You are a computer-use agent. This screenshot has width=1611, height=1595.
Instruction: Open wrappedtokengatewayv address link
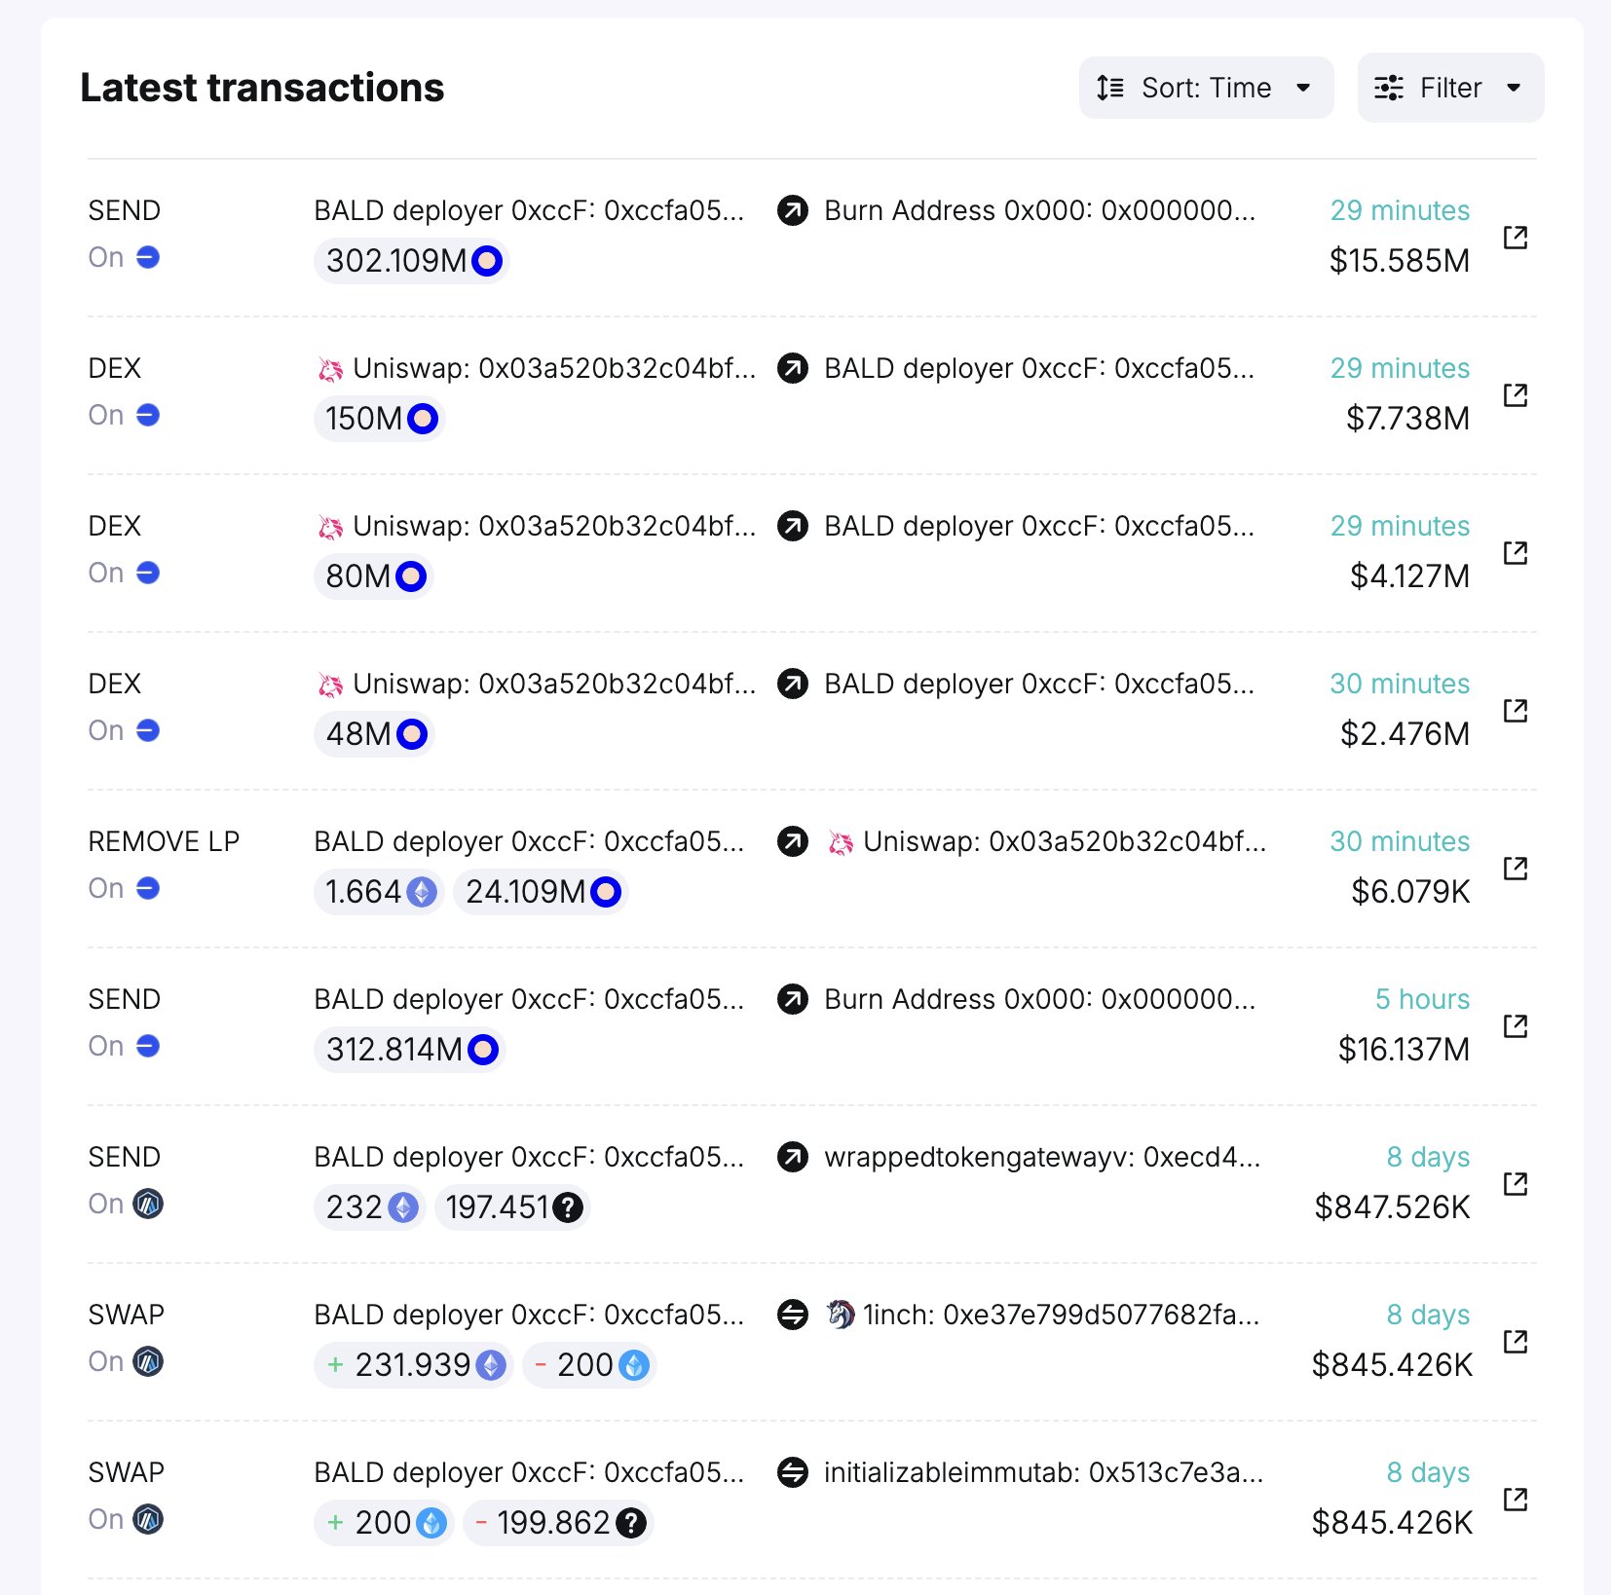click(x=1041, y=1157)
